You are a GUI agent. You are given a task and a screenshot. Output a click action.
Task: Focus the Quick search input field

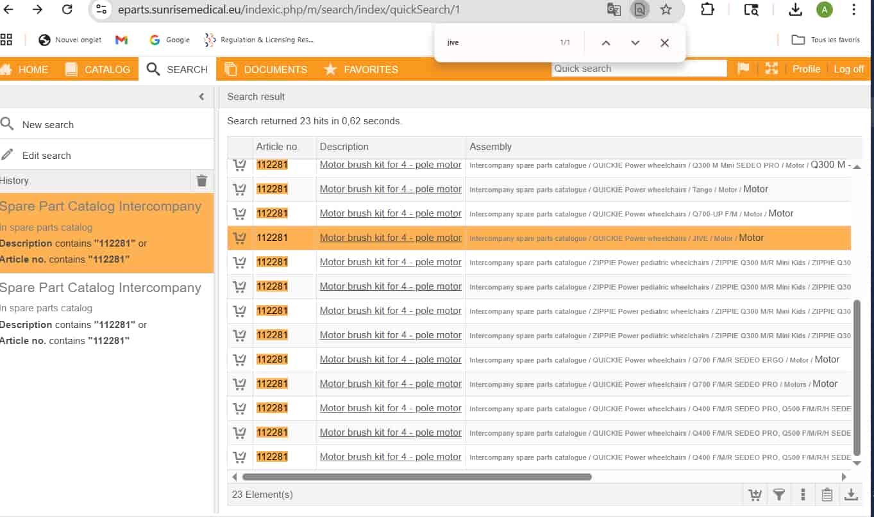(638, 69)
